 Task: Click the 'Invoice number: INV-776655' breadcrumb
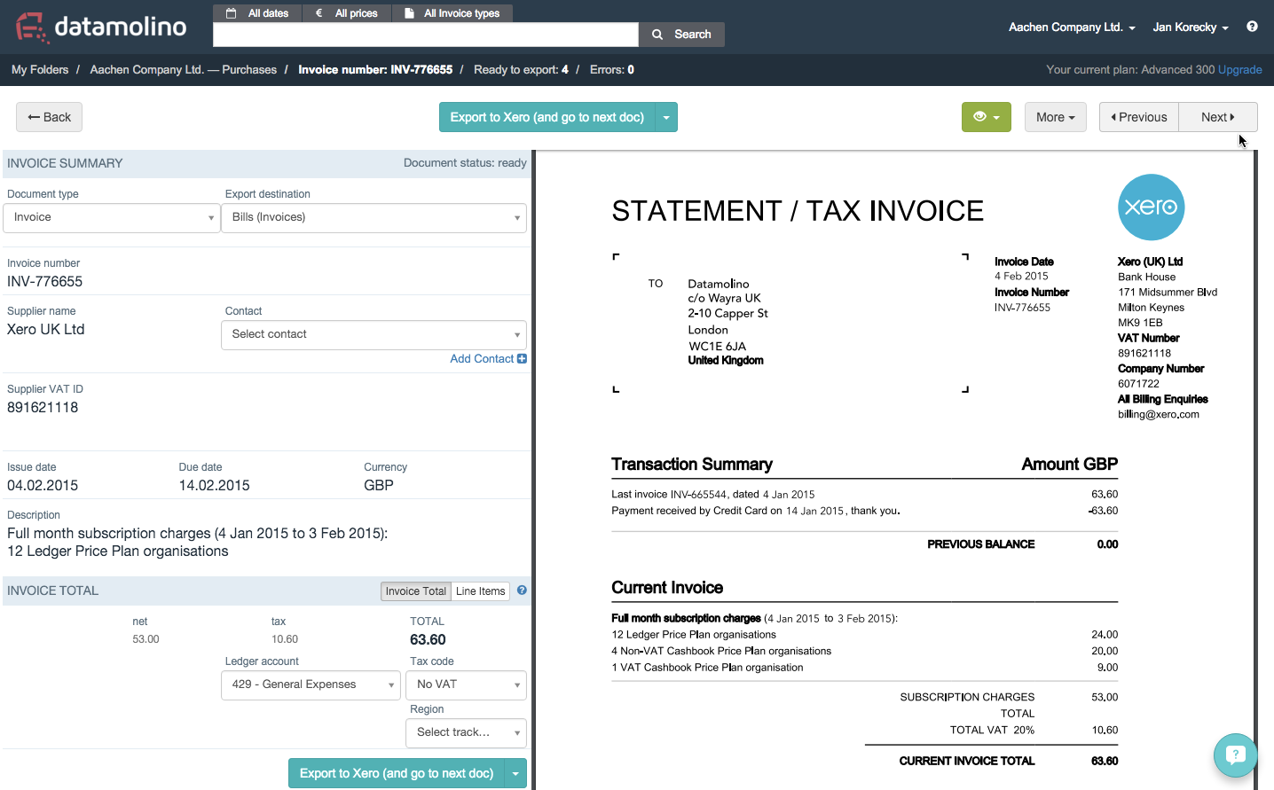click(x=375, y=70)
